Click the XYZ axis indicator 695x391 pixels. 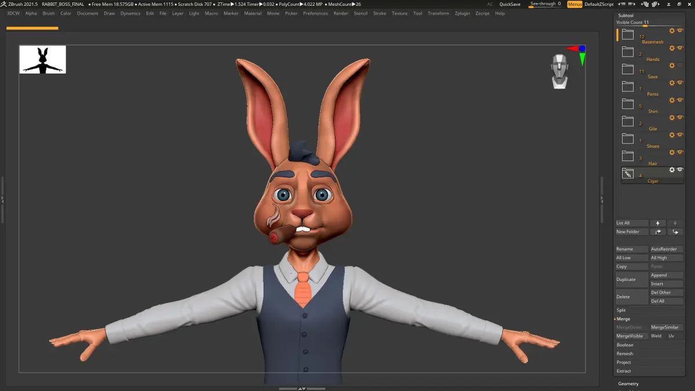point(577,54)
